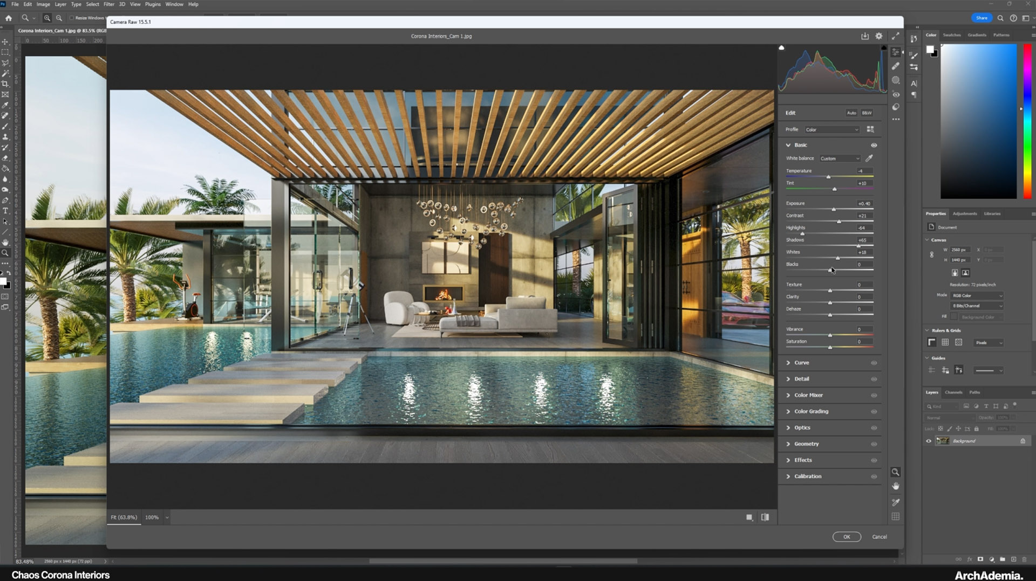Select the Hand tool in Camera Raw
The width and height of the screenshot is (1036, 581).
coord(895,486)
